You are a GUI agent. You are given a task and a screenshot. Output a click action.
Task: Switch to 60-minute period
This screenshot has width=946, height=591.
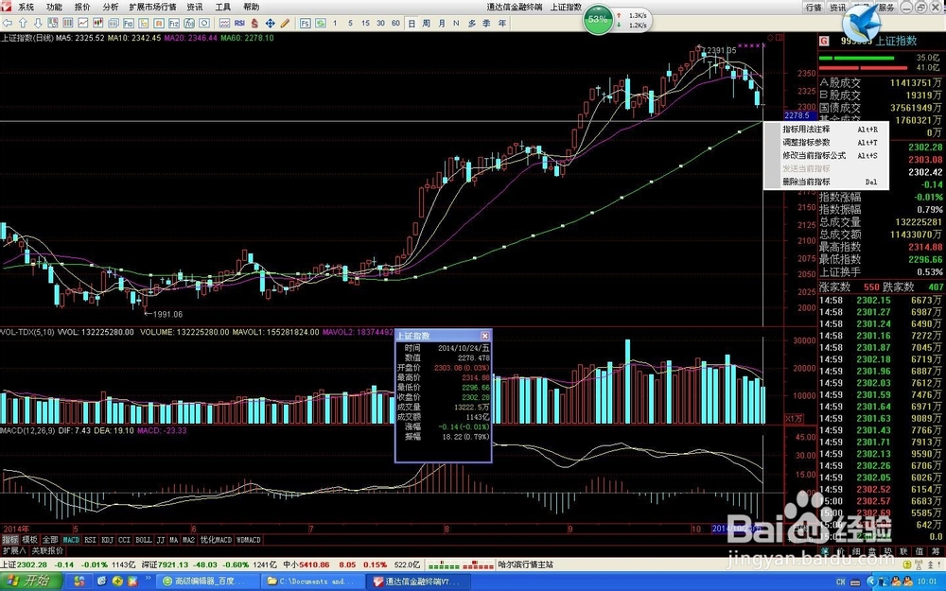pyautogui.click(x=395, y=23)
